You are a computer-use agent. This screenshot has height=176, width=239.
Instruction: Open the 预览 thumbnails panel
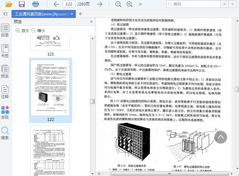pyautogui.click(x=5, y=71)
